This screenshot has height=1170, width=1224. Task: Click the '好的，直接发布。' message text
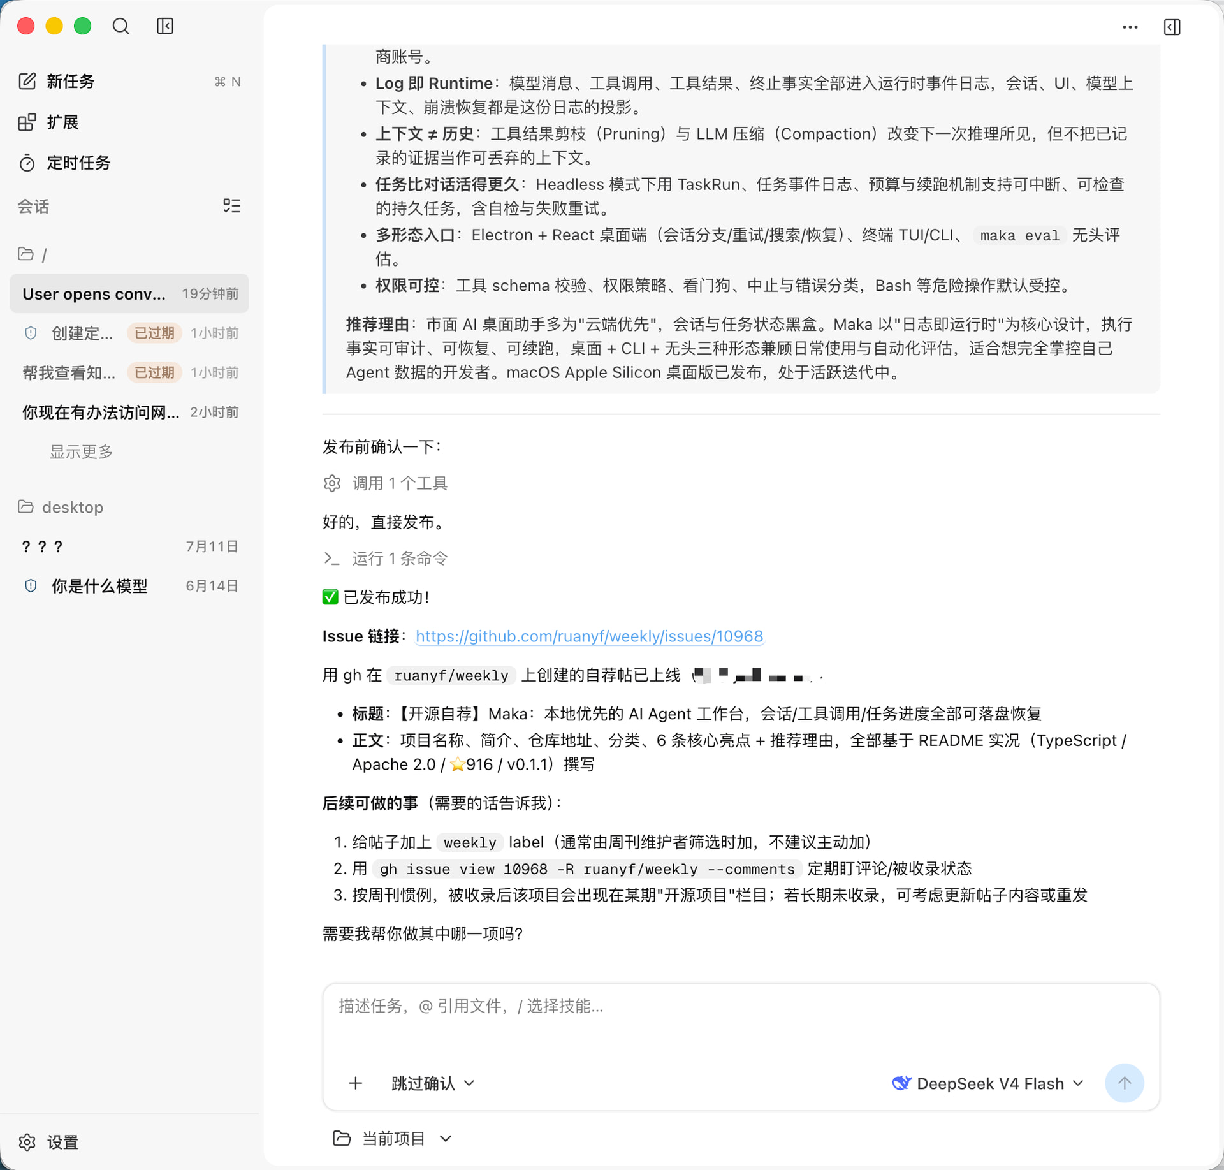pyautogui.click(x=384, y=522)
